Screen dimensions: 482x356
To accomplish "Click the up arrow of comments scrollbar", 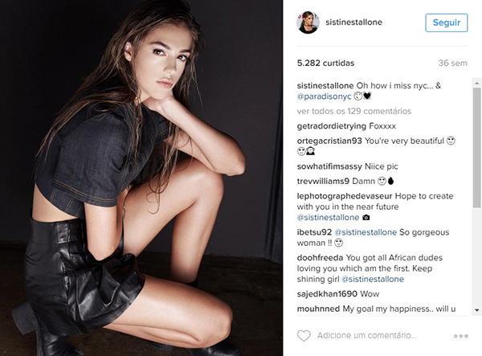I will point(476,83).
